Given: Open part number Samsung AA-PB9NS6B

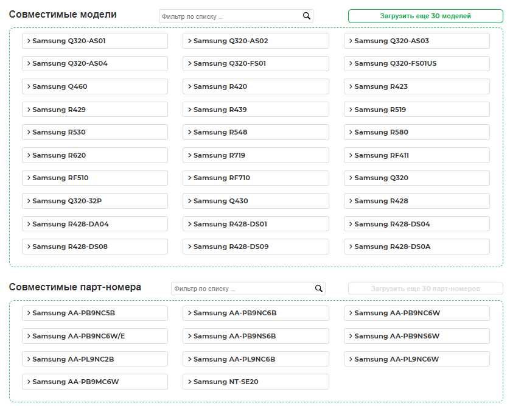Looking at the screenshot, I should [256, 336].
